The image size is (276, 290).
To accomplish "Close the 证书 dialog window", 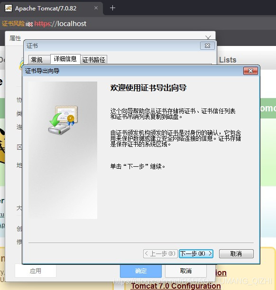I will tap(207, 45).
